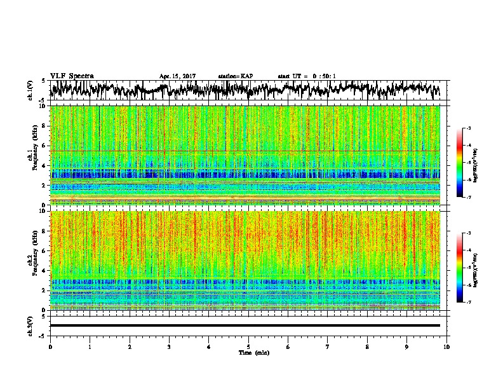503x389 pixels.
Task: Select the date text "Apr. 15, 2017"
Action: pos(177,76)
